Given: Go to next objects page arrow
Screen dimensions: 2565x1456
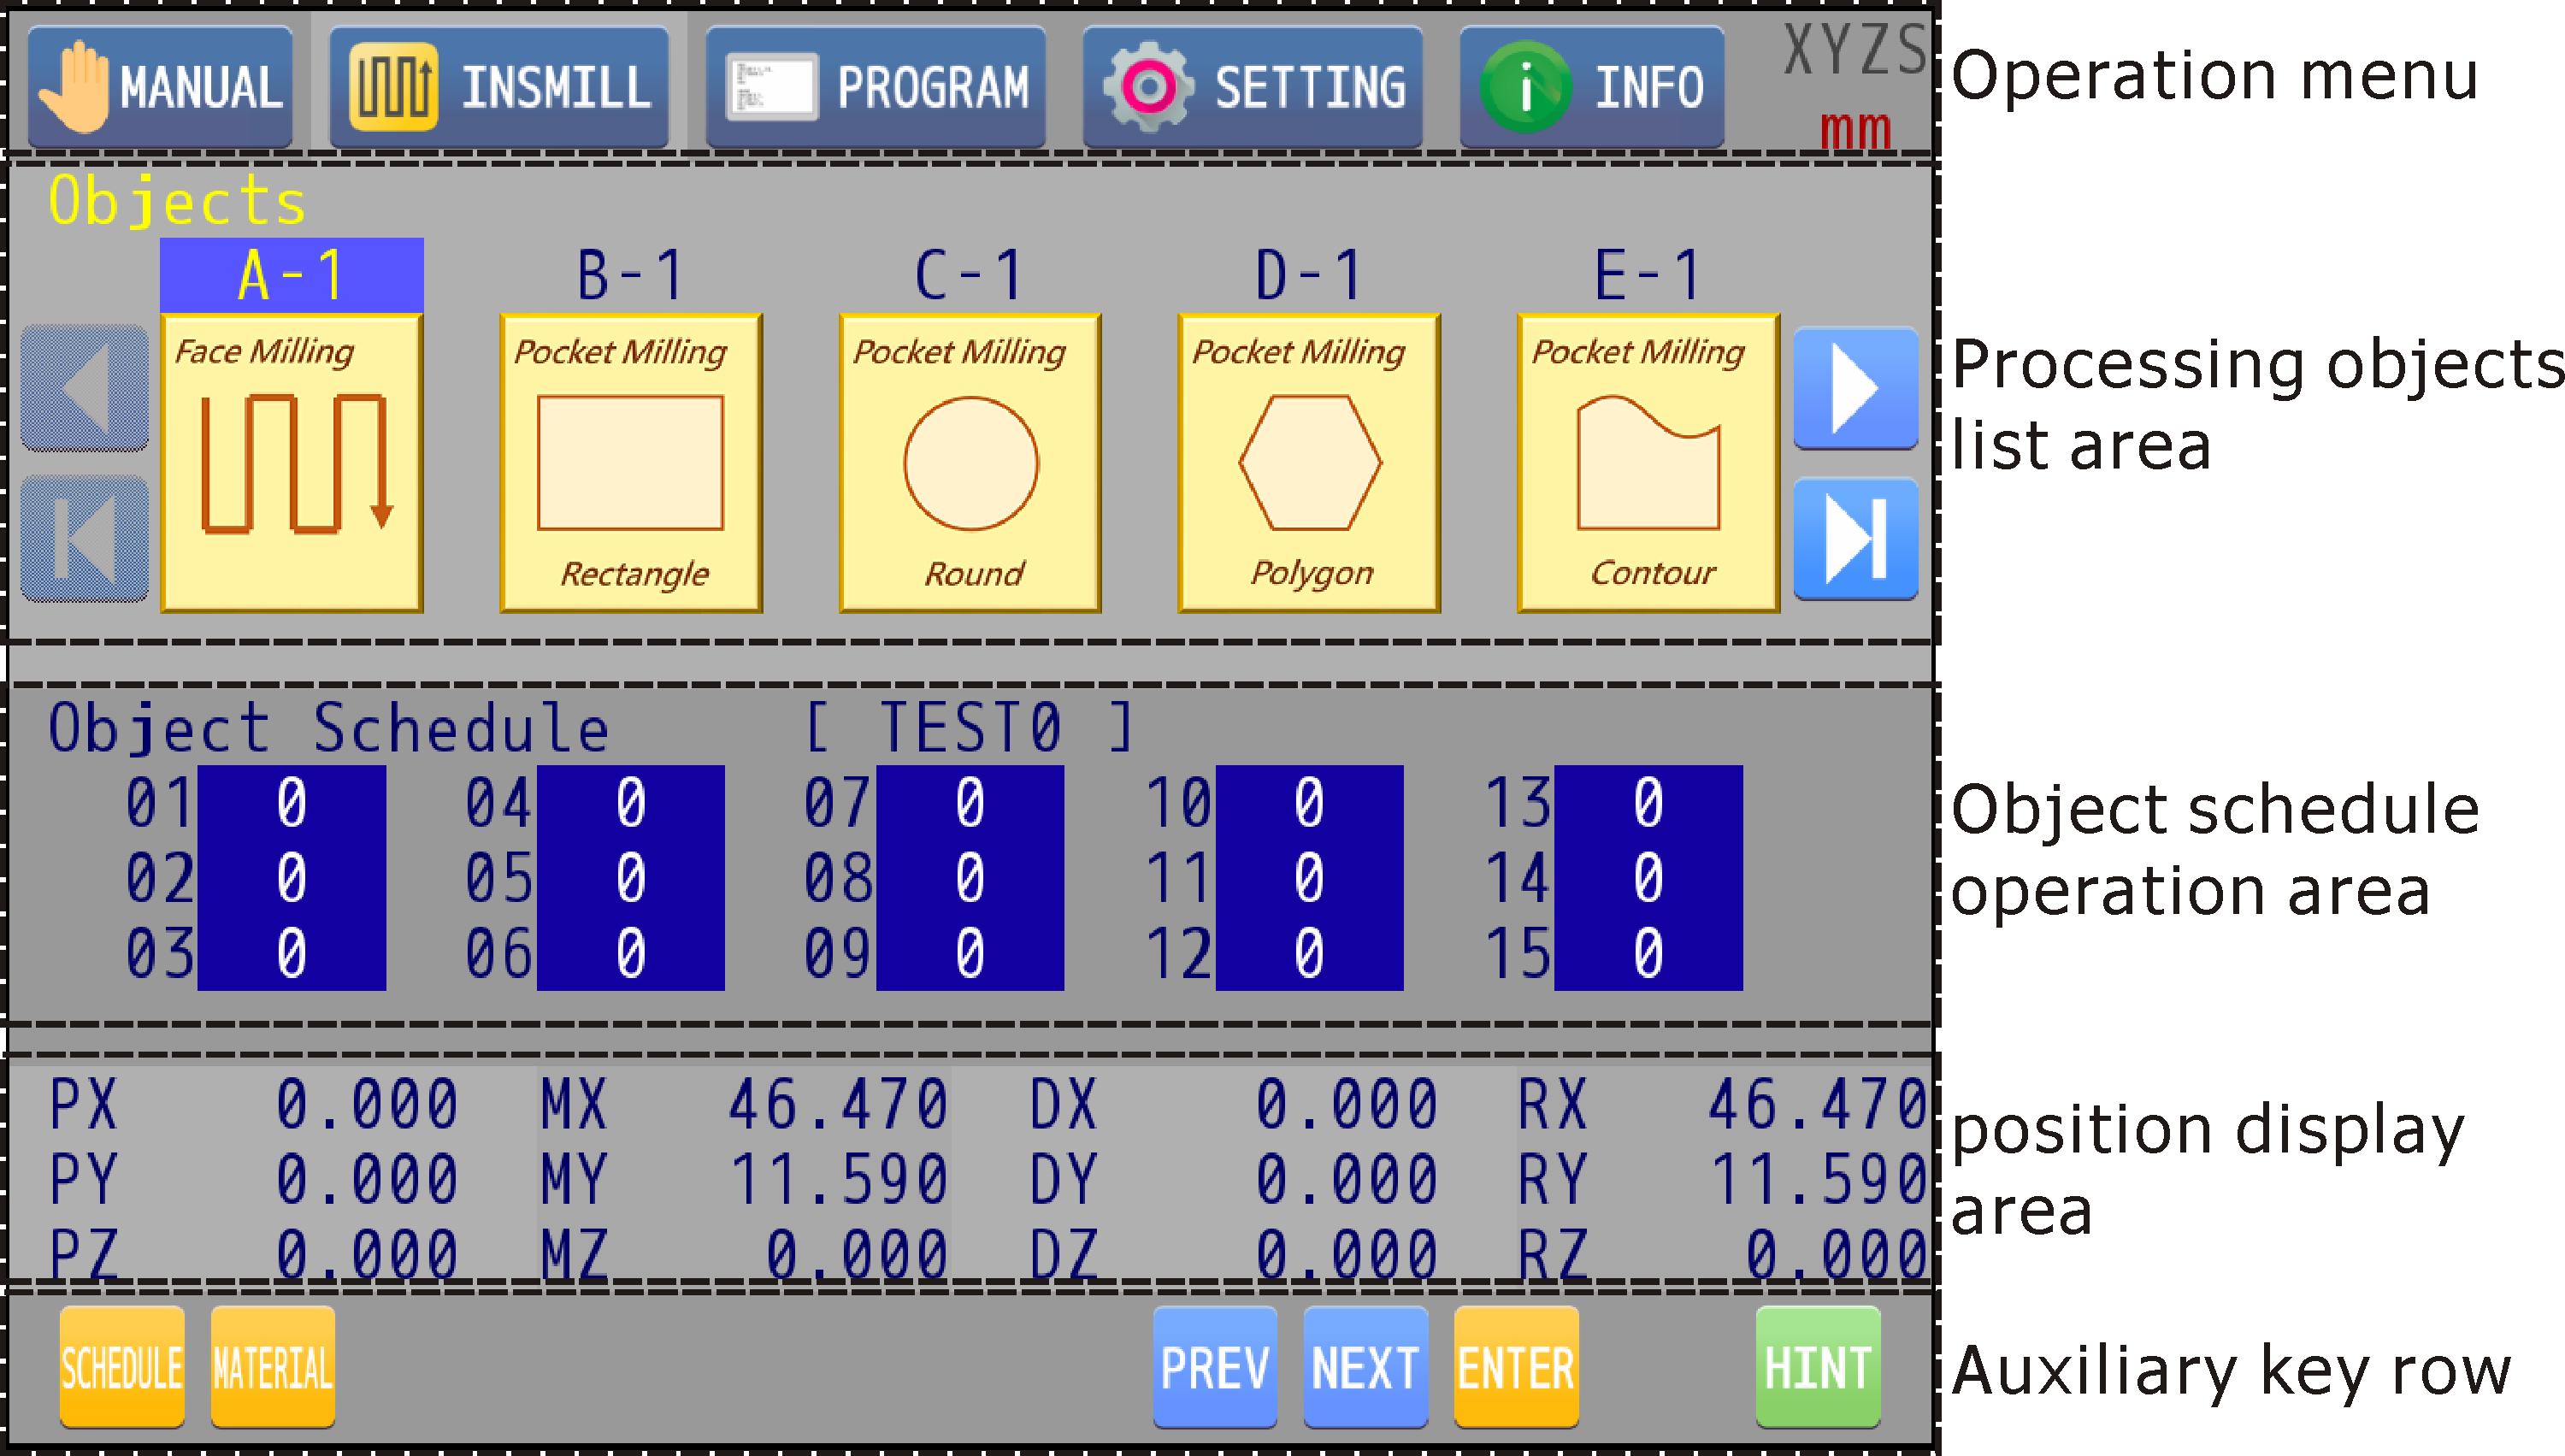Looking at the screenshot, I should (1855, 388).
